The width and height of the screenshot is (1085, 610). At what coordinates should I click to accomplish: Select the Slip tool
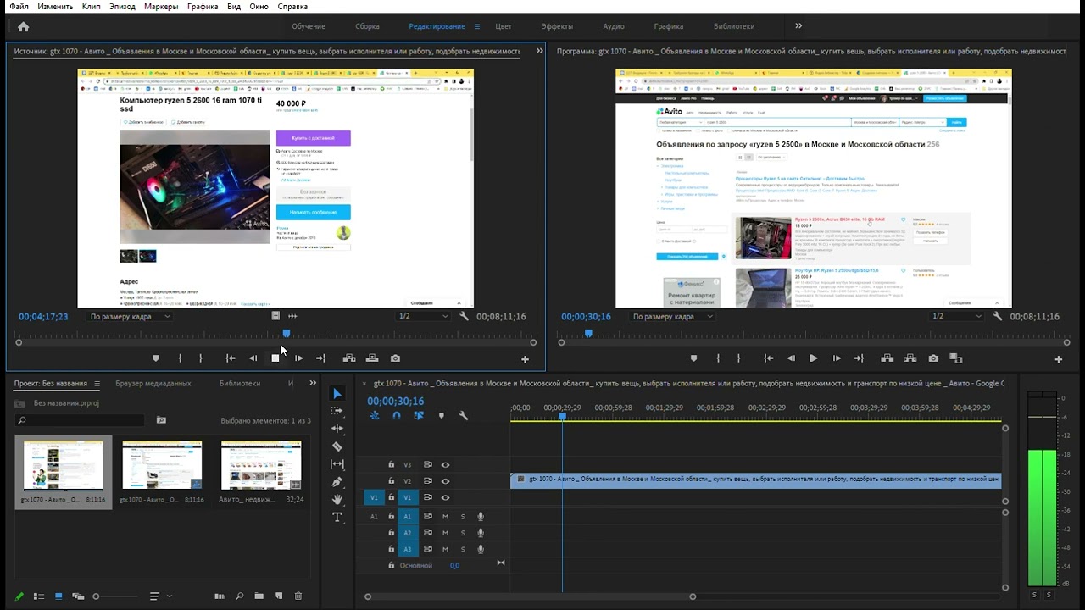pyautogui.click(x=337, y=464)
